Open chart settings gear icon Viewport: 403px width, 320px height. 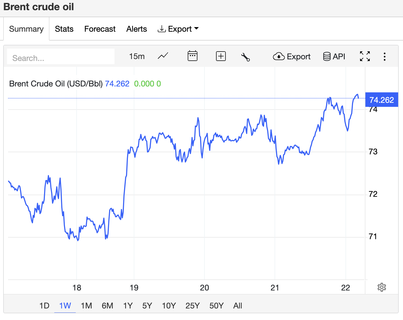382,287
